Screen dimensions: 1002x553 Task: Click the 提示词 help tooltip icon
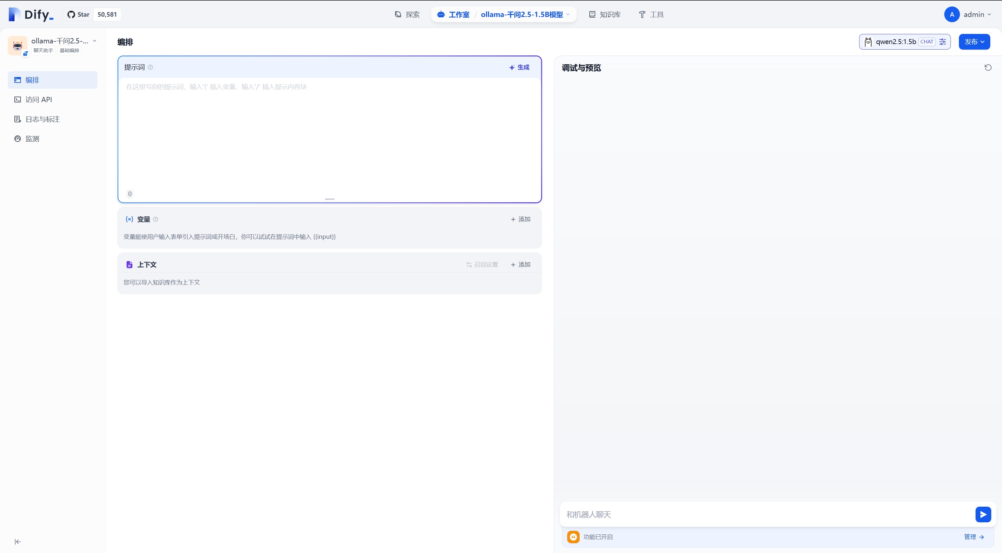click(151, 67)
